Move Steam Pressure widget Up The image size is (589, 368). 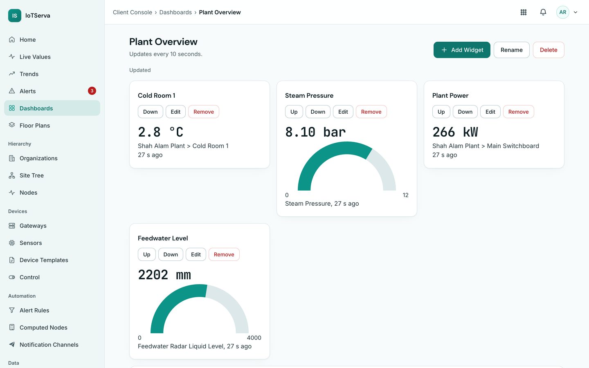(x=294, y=112)
